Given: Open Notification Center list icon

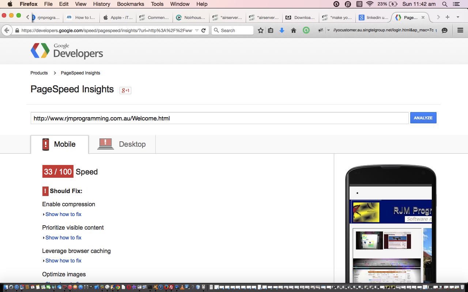Looking at the screenshot, I should (456, 4).
